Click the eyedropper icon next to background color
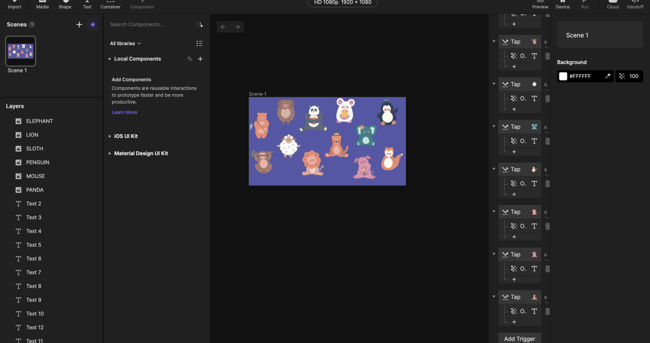Viewport: 650px width, 343px height. pyautogui.click(x=608, y=76)
